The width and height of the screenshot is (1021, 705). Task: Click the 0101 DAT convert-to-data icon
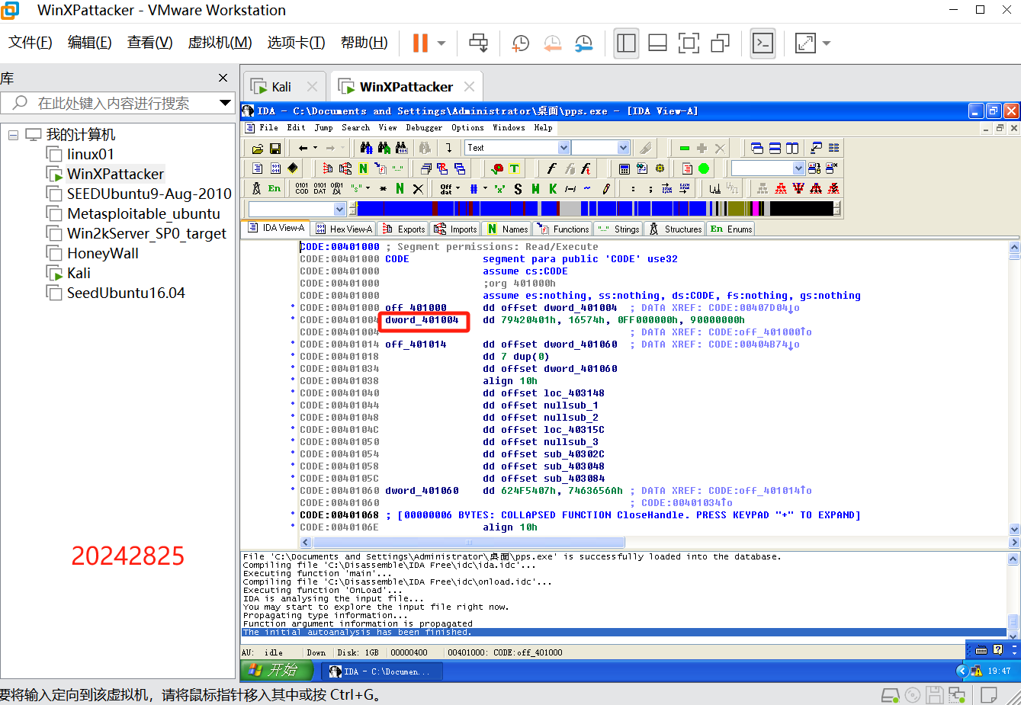pyautogui.click(x=319, y=188)
